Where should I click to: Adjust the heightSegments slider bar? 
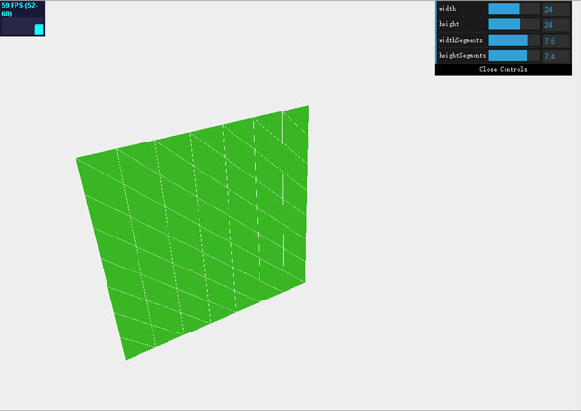click(514, 56)
